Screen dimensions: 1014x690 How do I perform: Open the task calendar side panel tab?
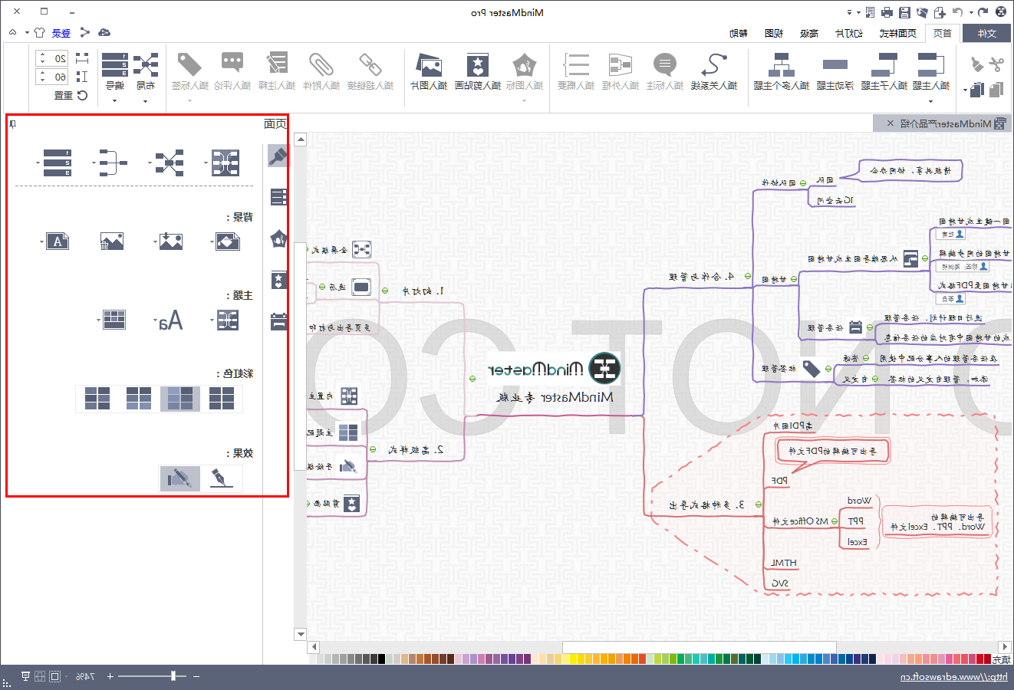point(278,321)
